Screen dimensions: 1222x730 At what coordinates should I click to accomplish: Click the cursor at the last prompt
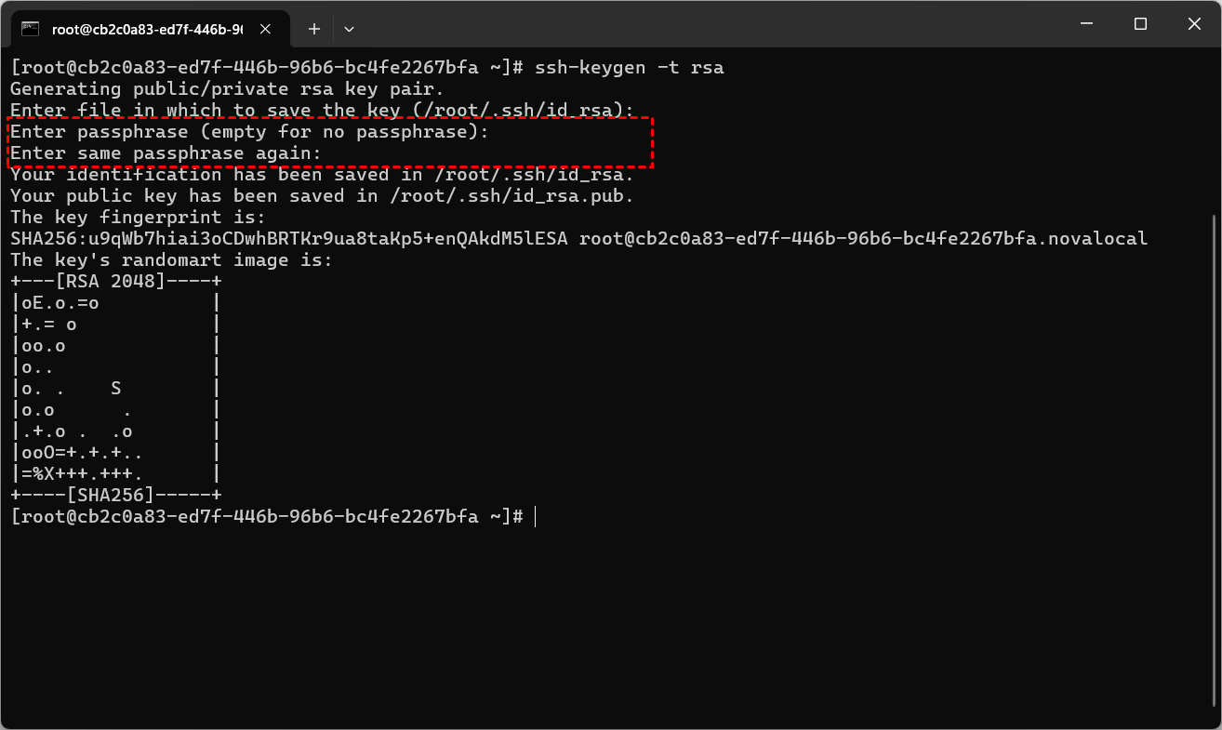(536, 516)
